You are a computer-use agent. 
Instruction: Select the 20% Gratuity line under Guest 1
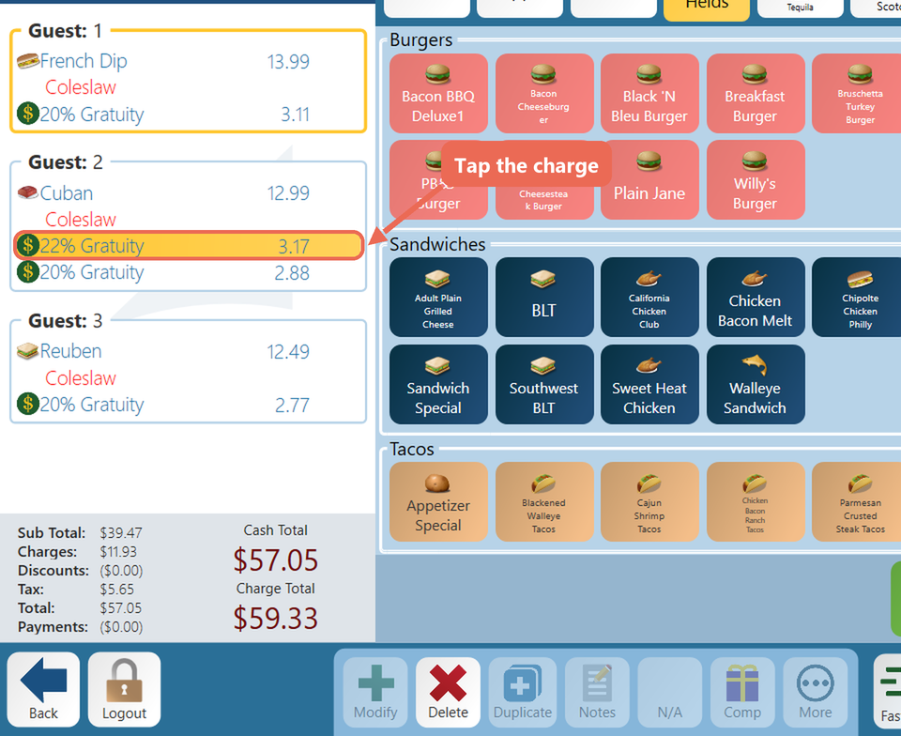(189, 115)
